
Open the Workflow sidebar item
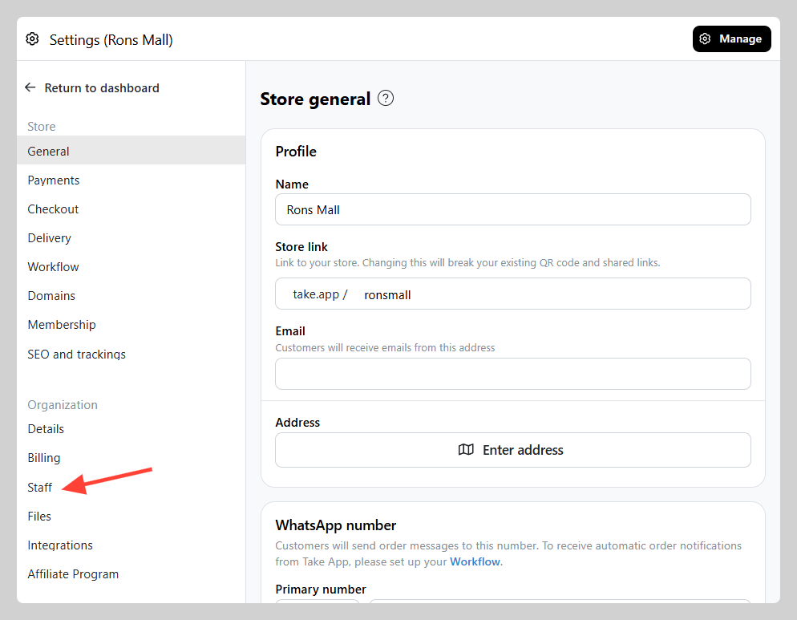coord(54,267)
